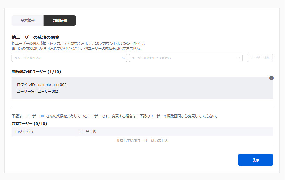Click the 共有しているユーザーはいません message
Image resolution: width=285 pixels, height=180 pixels.
[142, 141]
